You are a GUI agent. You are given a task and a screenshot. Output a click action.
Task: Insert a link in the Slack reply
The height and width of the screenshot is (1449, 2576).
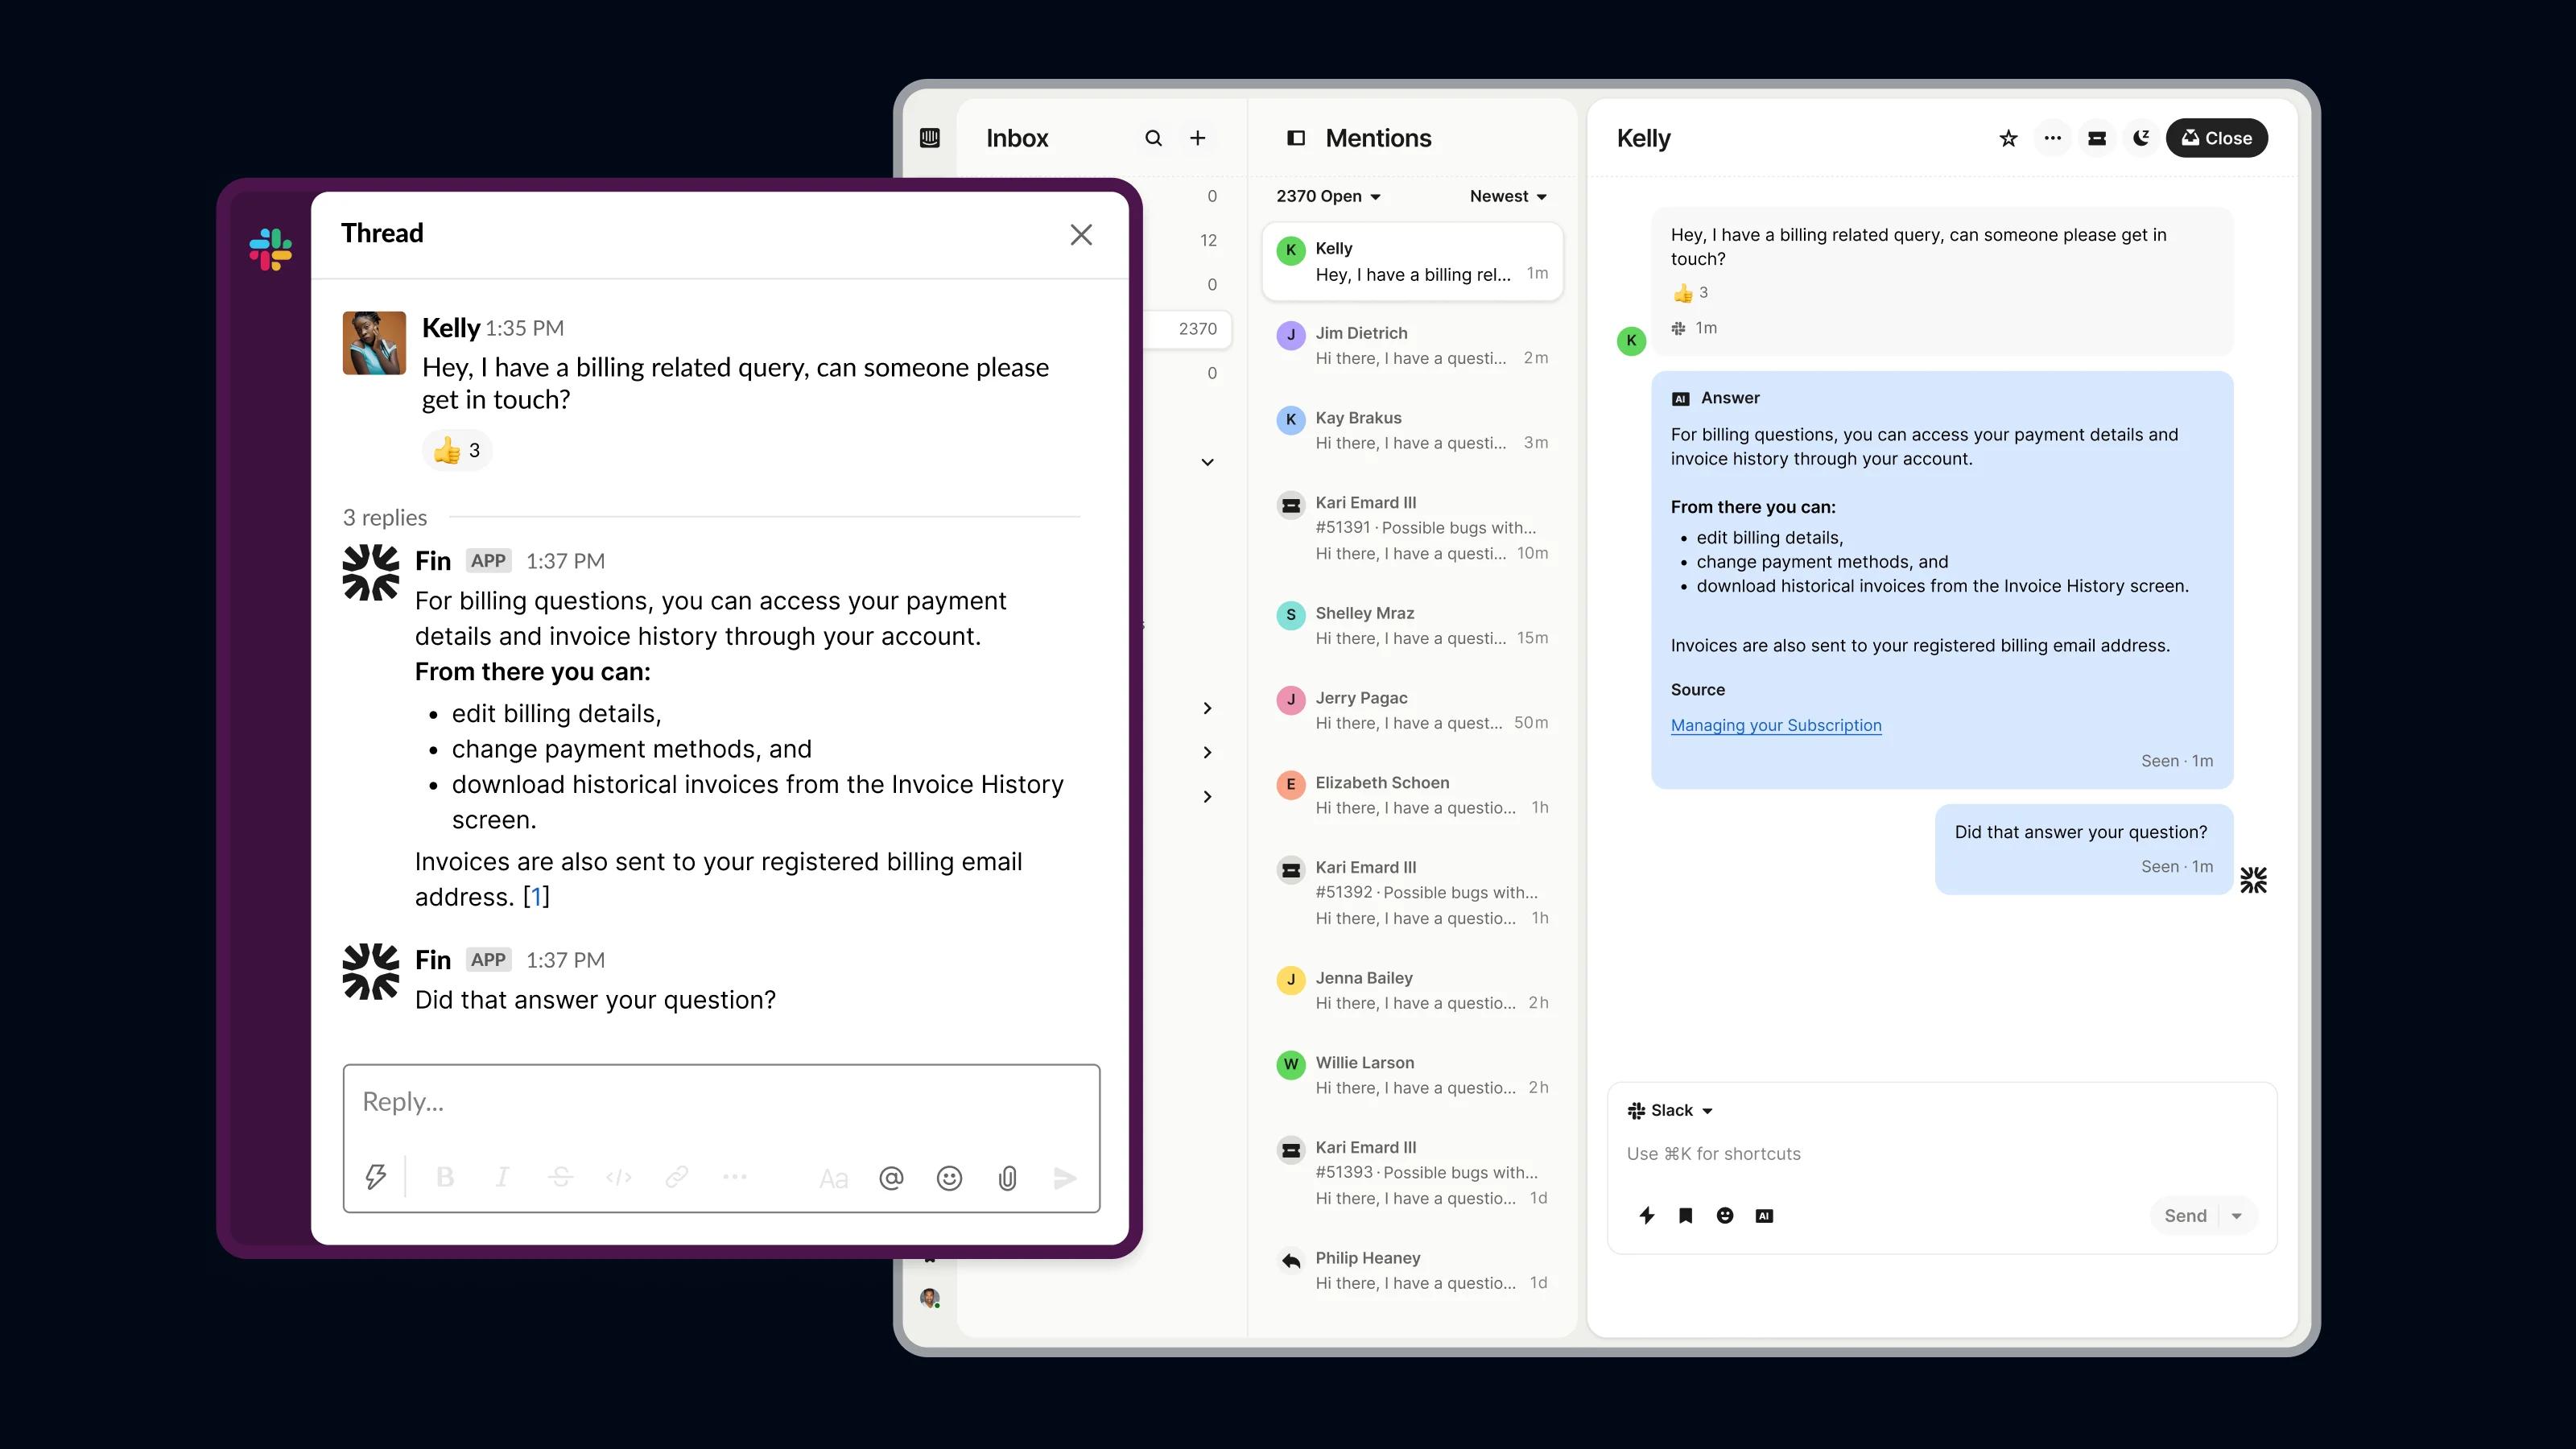(678, 1176)
